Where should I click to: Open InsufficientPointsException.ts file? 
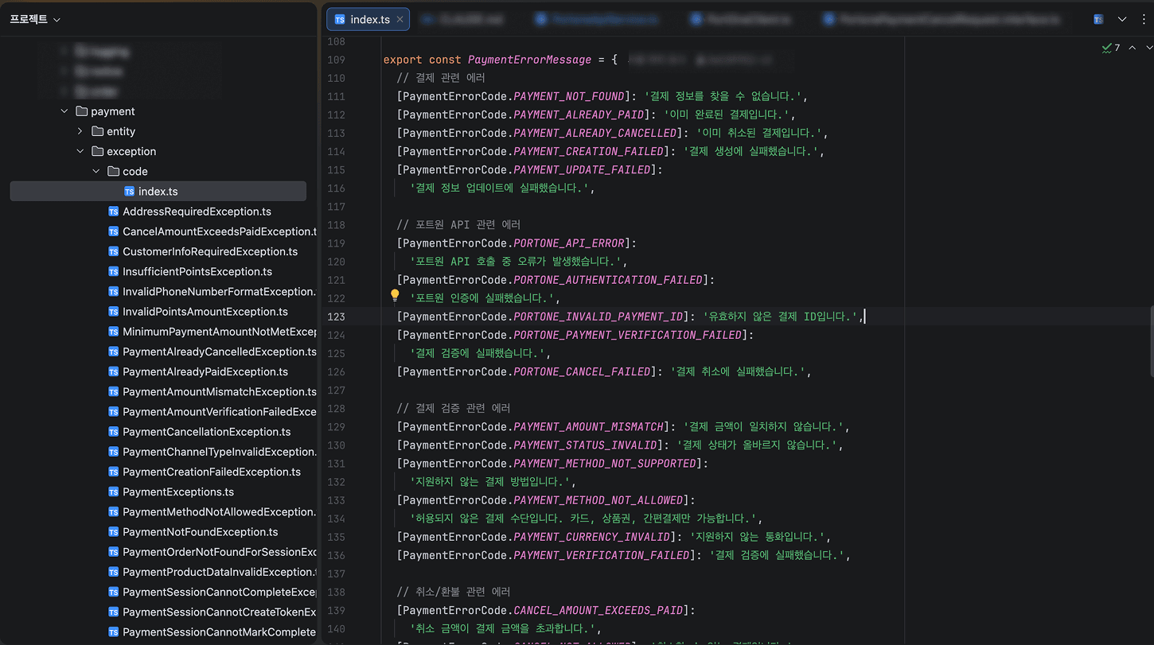pos(197,272)
